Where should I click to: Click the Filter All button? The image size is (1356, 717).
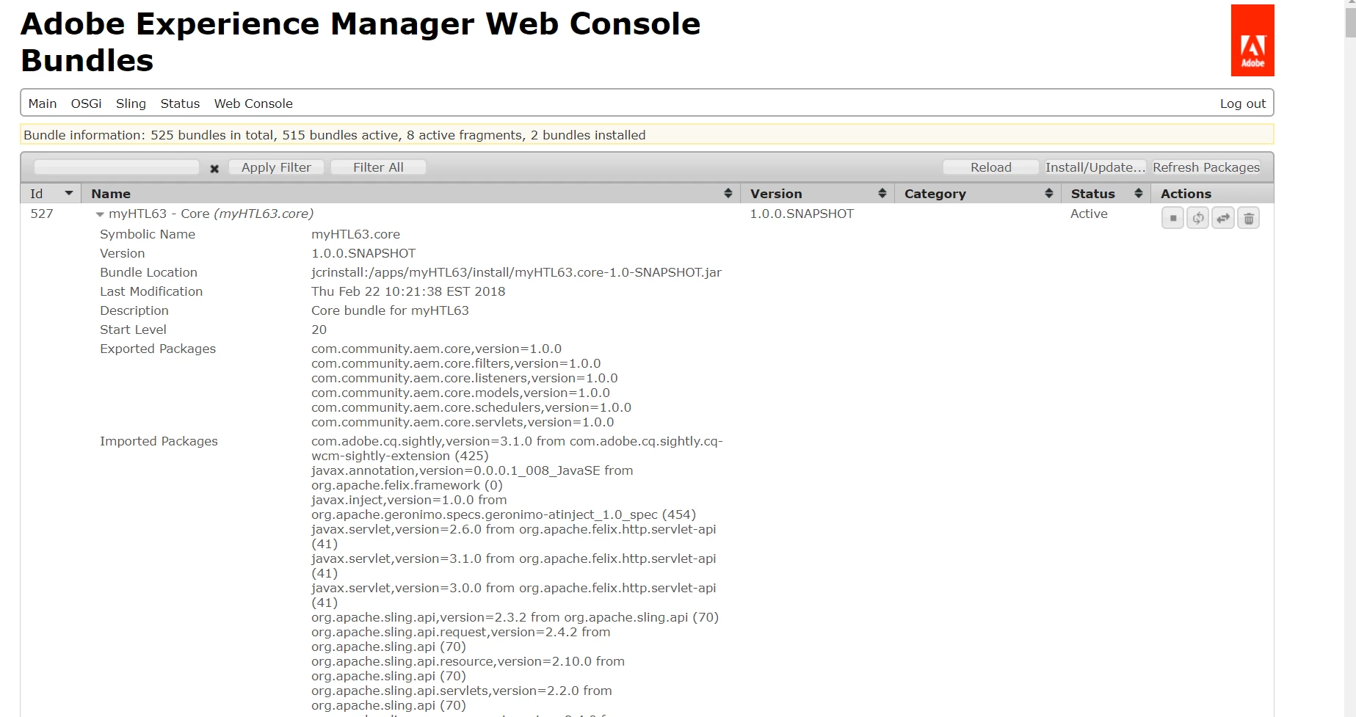pos(378,167)
